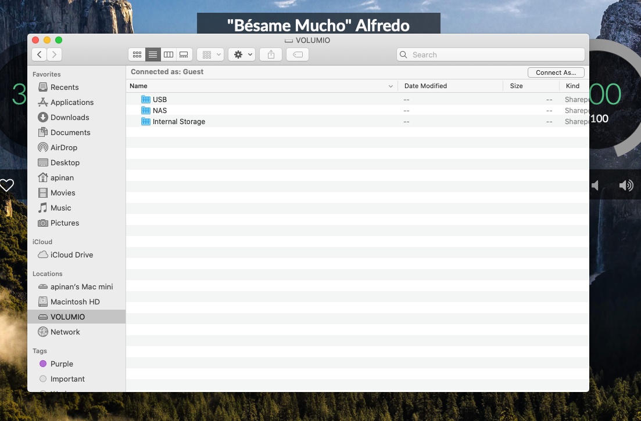Viewport: 641px width, 421px height.
Task: Click the Bésame Mucho track title
Action: (318, 26)
